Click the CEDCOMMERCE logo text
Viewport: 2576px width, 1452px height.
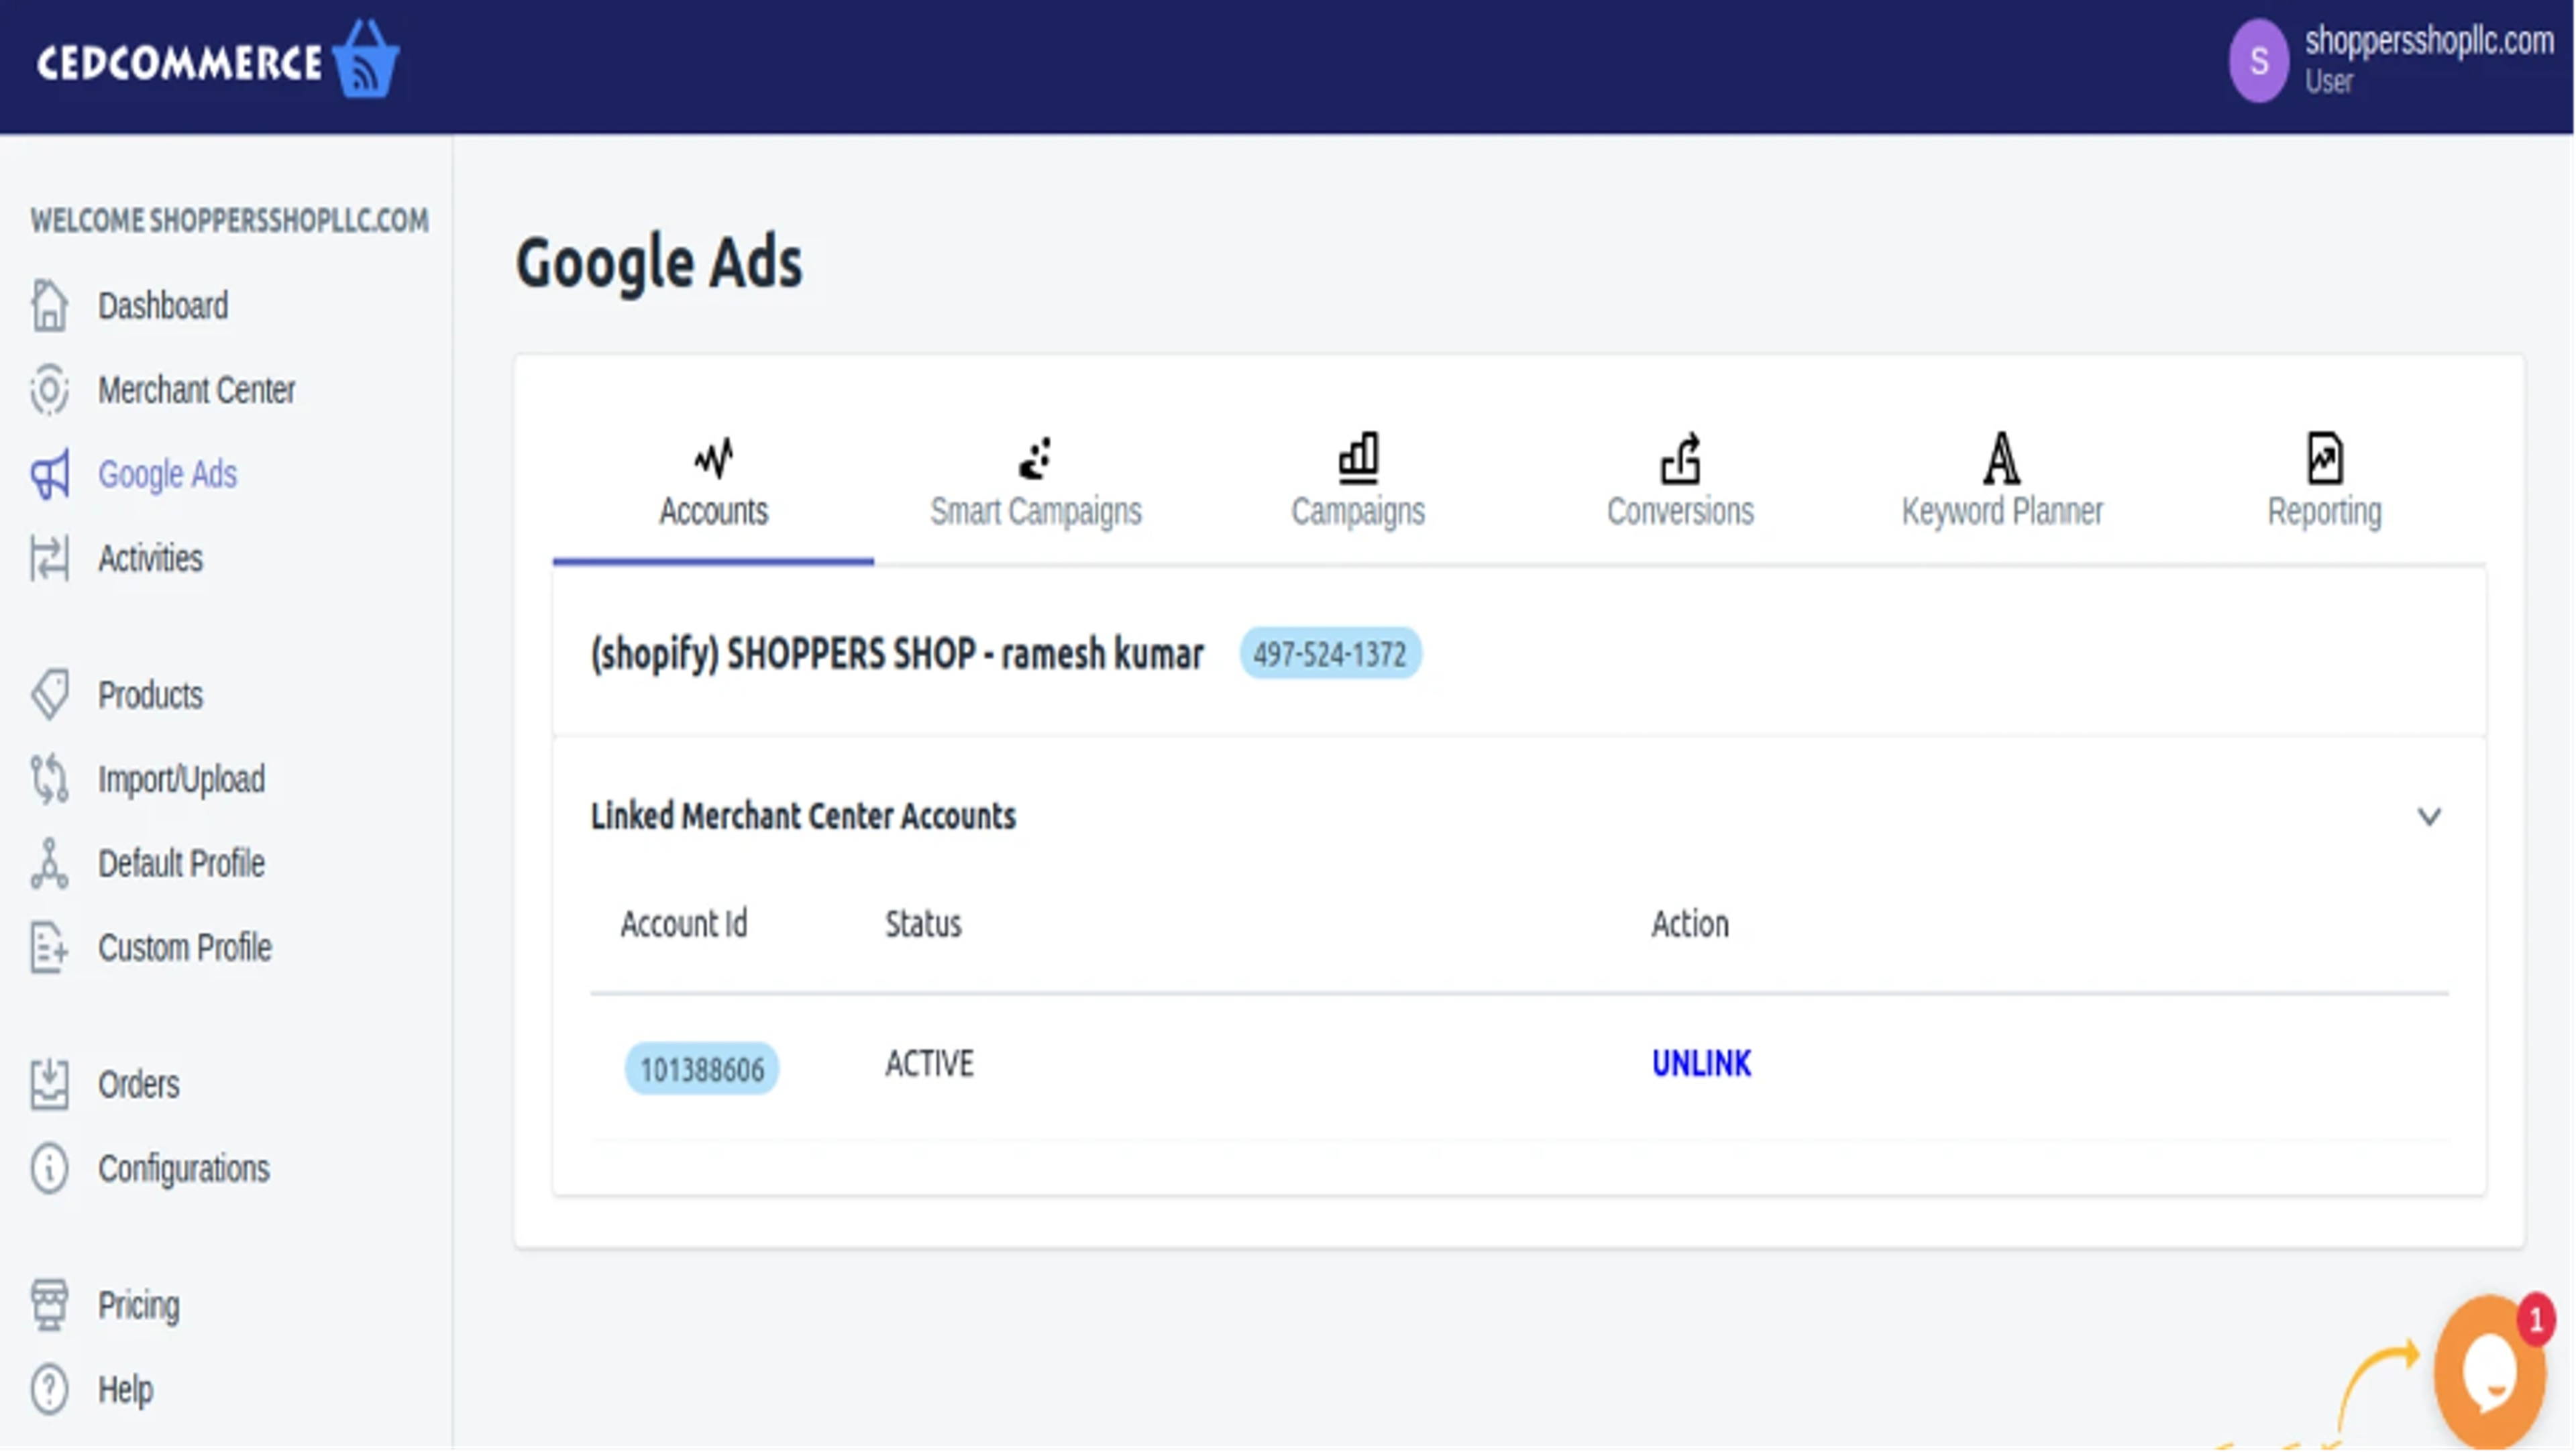[x=179, y=64]
